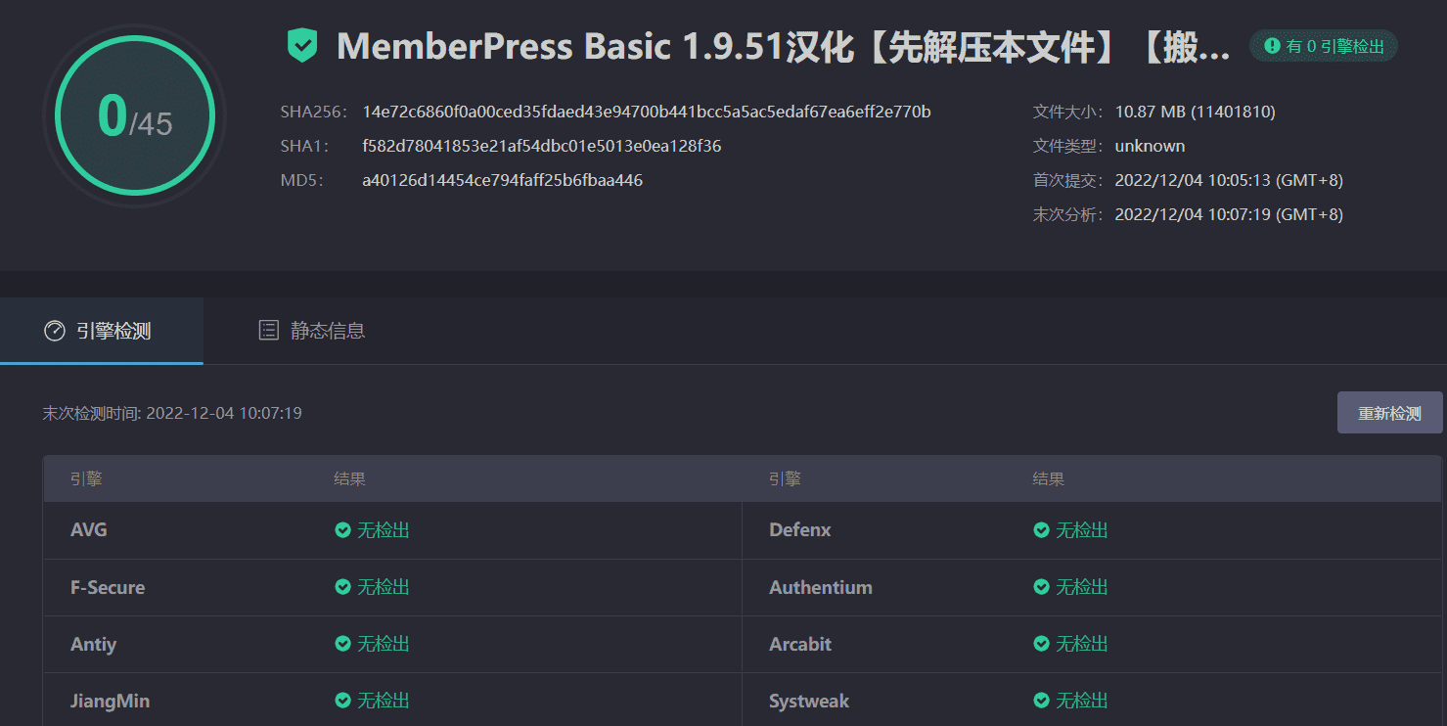The image size is (1447, 726).
Task: Click the MD5 label
Action: coord(301,180)
